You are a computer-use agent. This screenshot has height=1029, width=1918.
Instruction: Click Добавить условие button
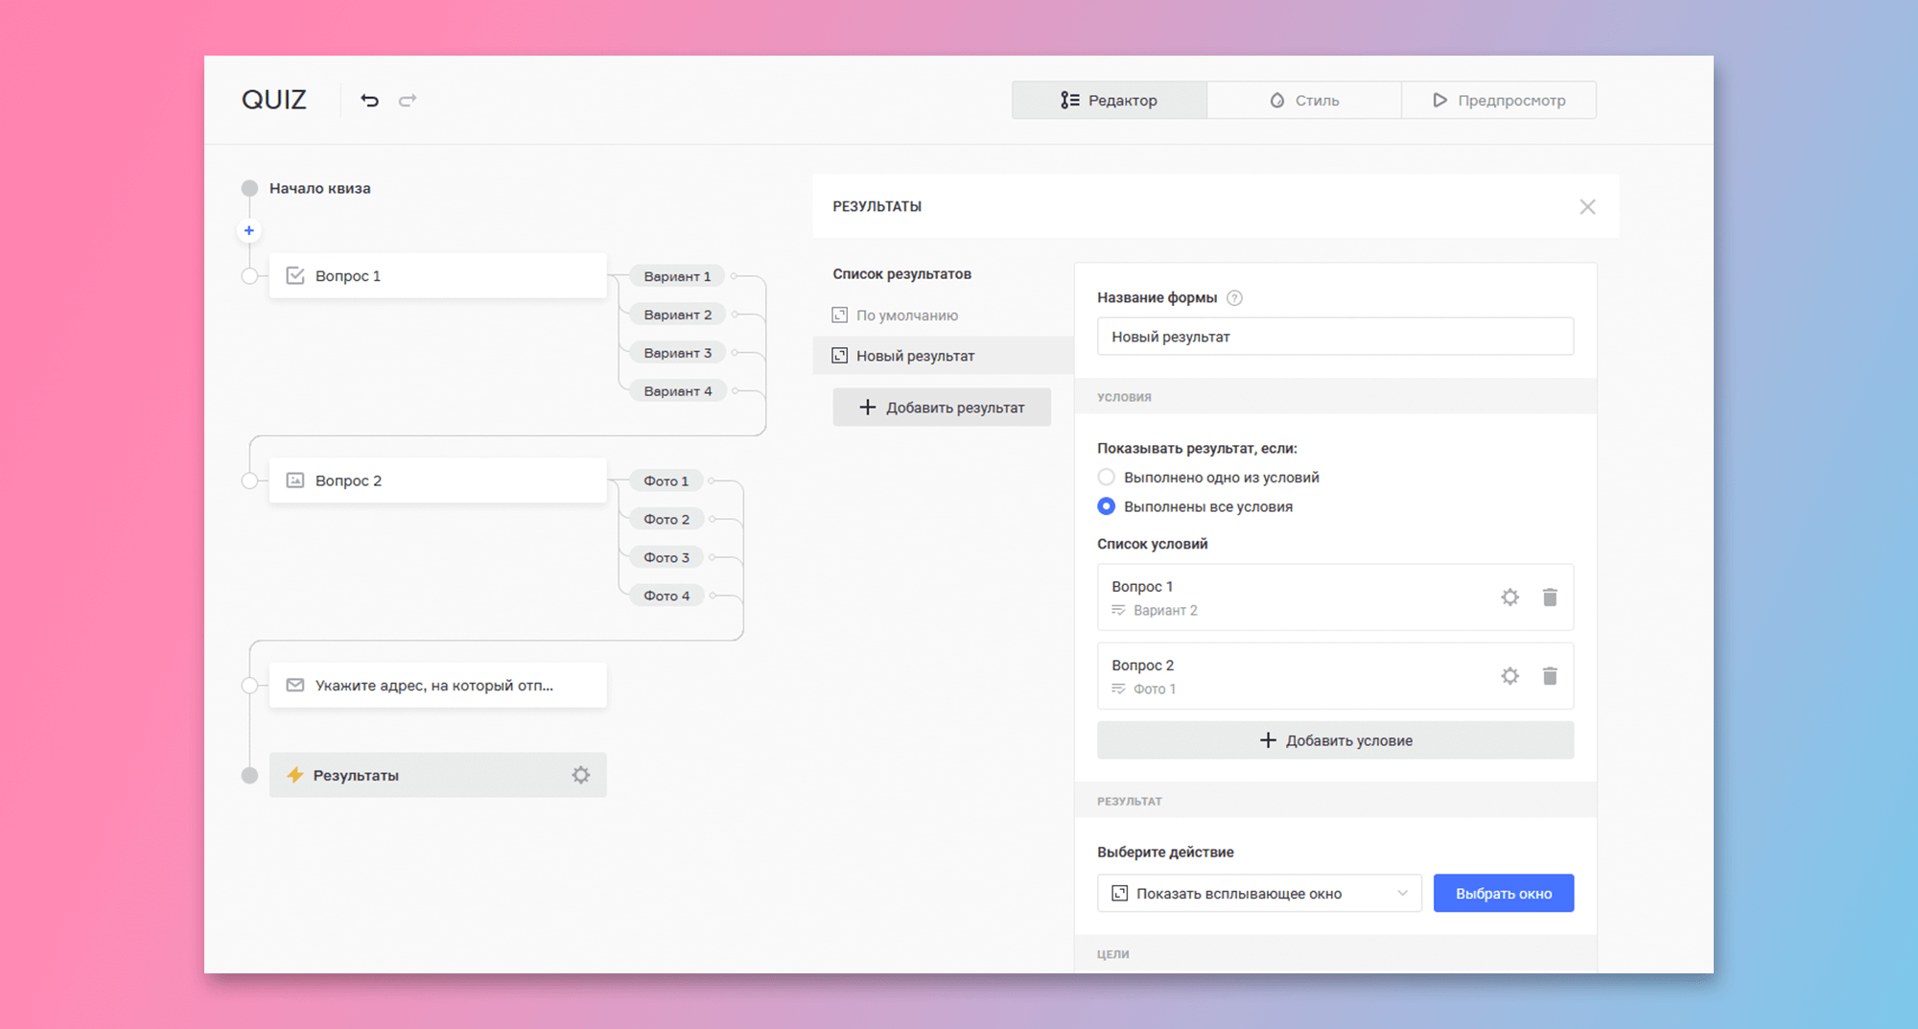(1335, 740)
